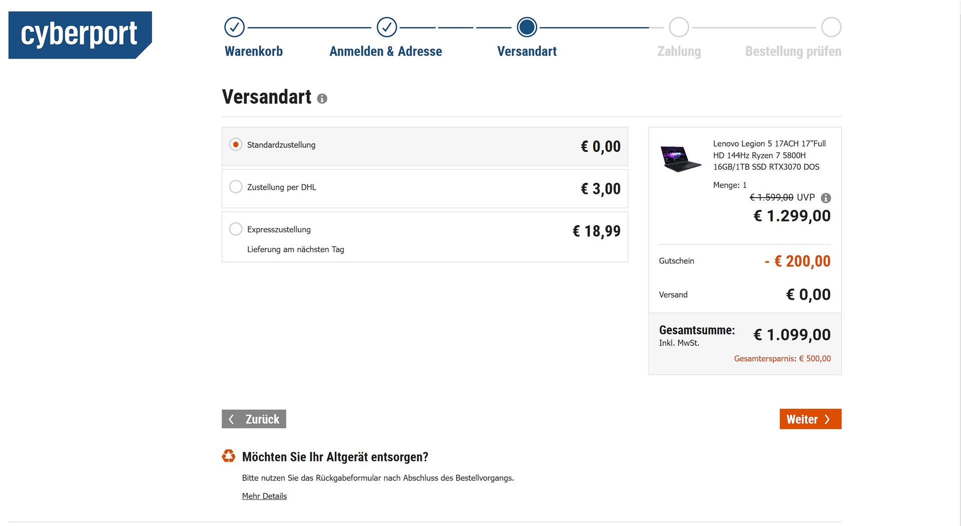Click the Warenkorb step checkmark circle
Image resolution: width=961 pixels, height=526 pixels.
tap(234, 27)
